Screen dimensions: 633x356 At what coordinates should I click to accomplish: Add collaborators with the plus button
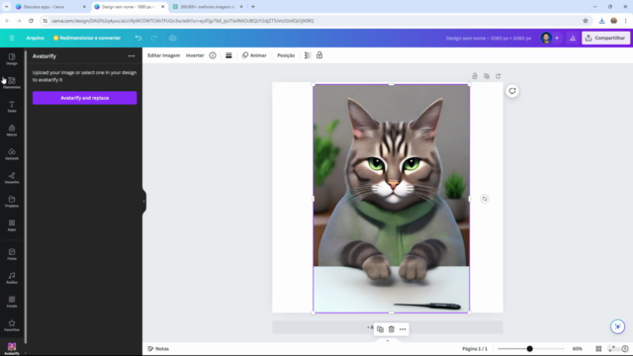[557, 38]
